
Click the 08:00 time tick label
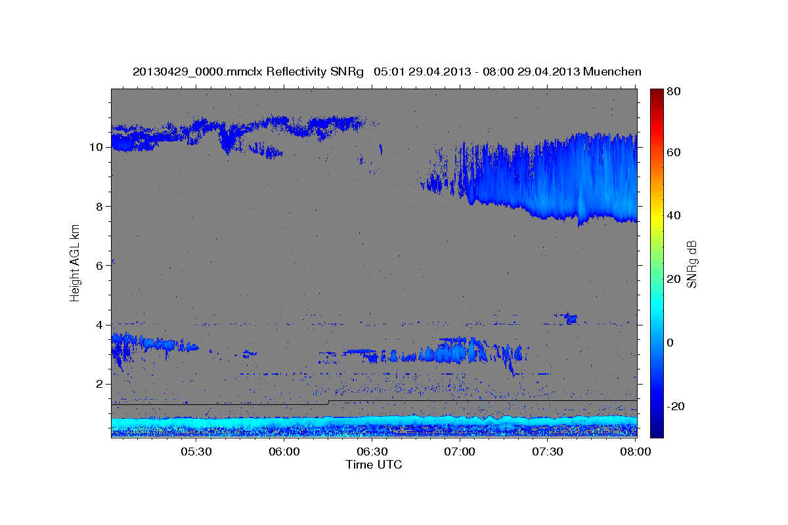tap(634, 452)
